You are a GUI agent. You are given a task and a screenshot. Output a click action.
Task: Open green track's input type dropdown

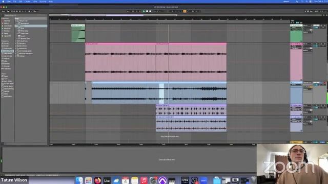308,26
